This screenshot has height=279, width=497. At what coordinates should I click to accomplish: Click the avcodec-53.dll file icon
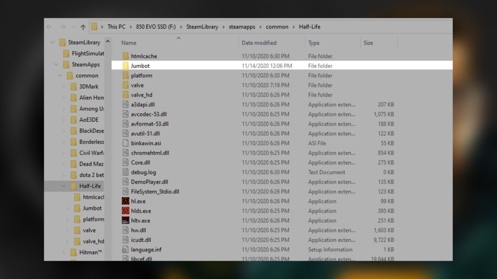pos(126,114)
